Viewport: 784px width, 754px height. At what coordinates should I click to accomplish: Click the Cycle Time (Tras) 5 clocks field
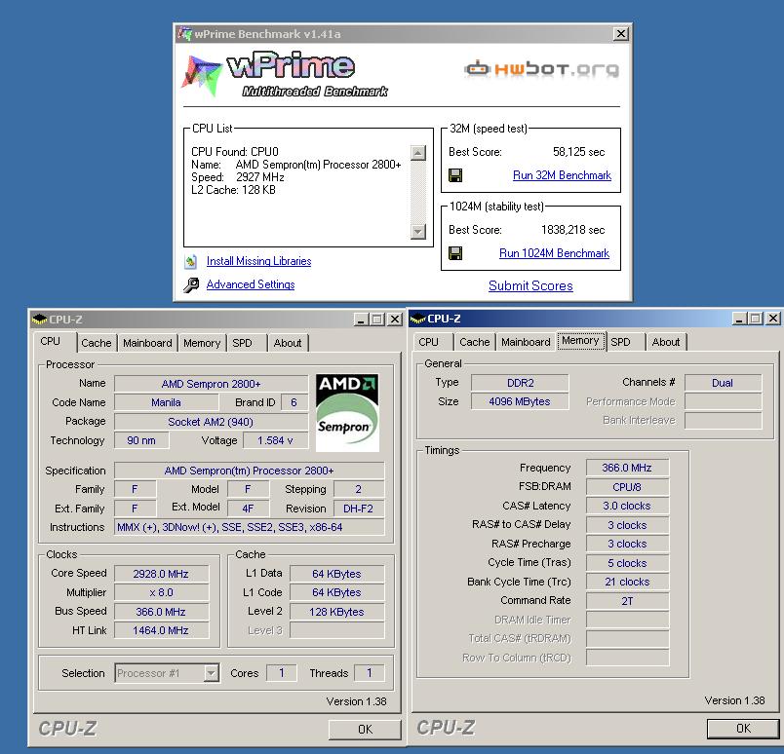tap(627, 563)
